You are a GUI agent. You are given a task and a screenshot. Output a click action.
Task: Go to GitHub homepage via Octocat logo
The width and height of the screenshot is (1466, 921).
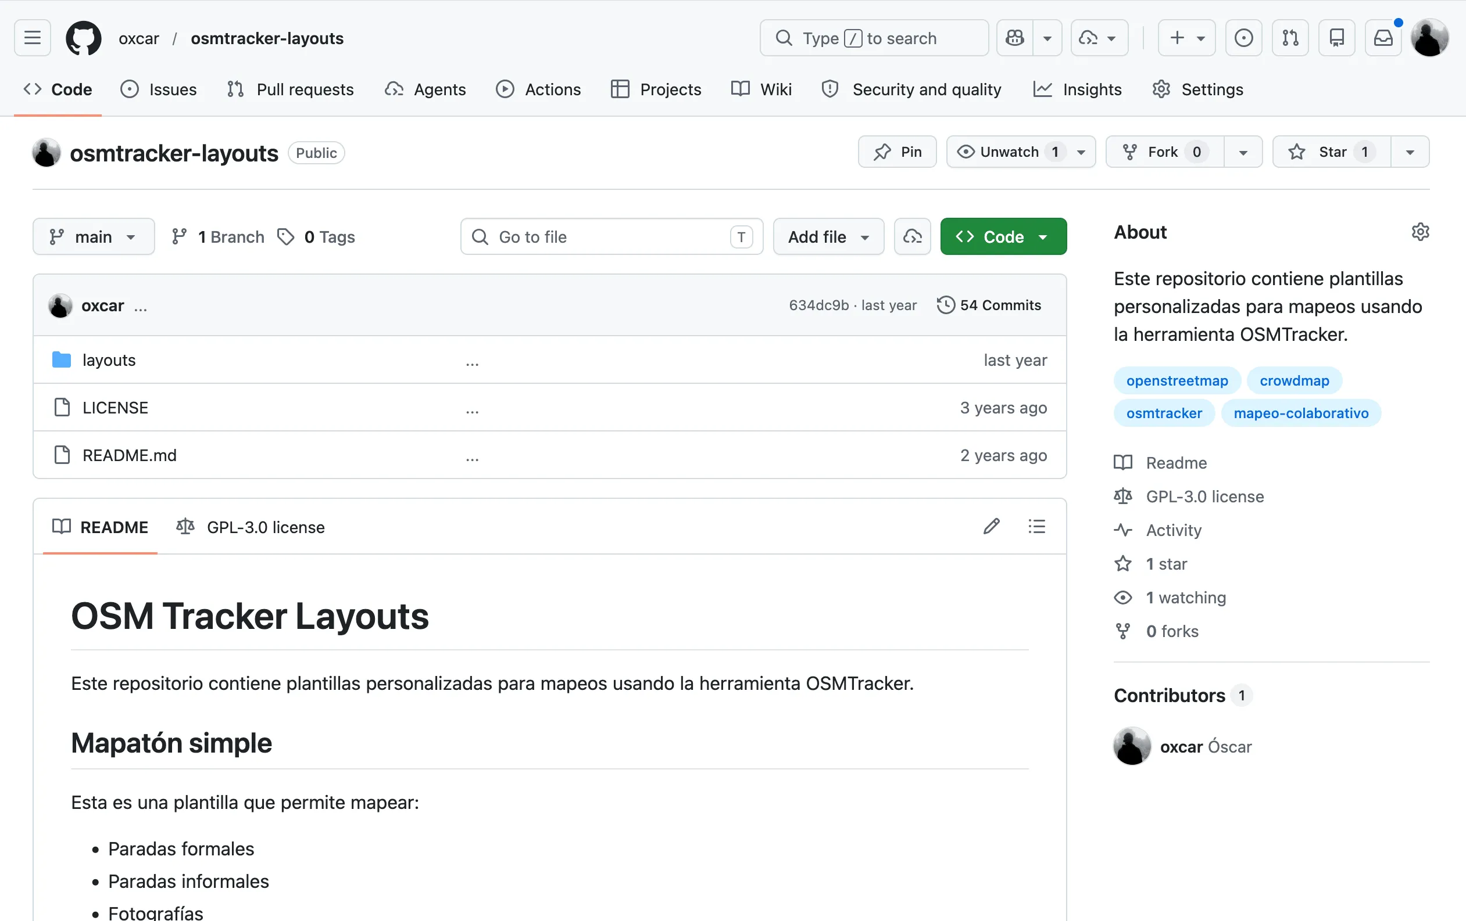[83, 38]
